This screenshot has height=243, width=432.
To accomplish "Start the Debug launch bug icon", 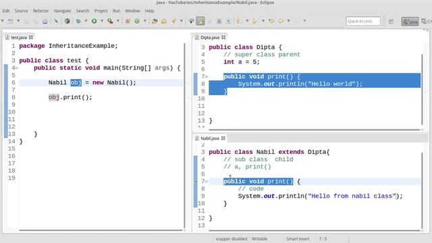I will coord(78,21).
